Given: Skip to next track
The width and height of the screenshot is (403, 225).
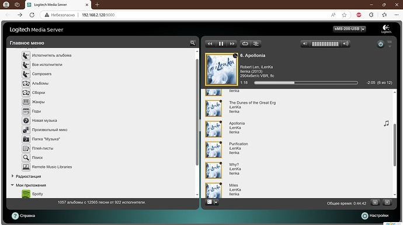Looking at the screenshot, I should 232,44.
